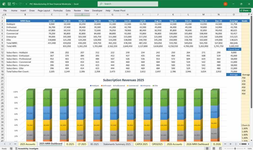Viewport: 253px width, 150px height.
Task: Adjust the zoom slider
Action: coord(235,148)
